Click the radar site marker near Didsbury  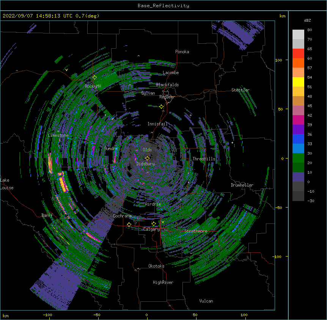pos(147,158)
